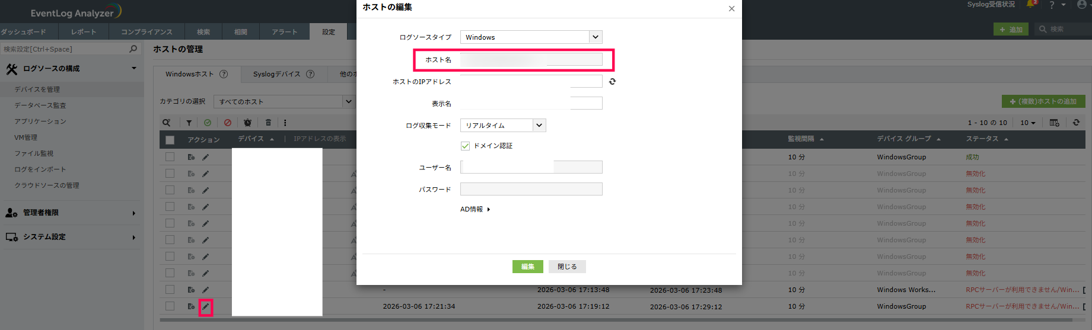
Task: Select アプリケーション in sidebar
Action: point(40,121)
